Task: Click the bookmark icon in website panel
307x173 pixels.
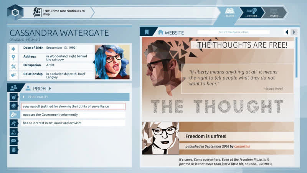Action: tap(147, 32)
